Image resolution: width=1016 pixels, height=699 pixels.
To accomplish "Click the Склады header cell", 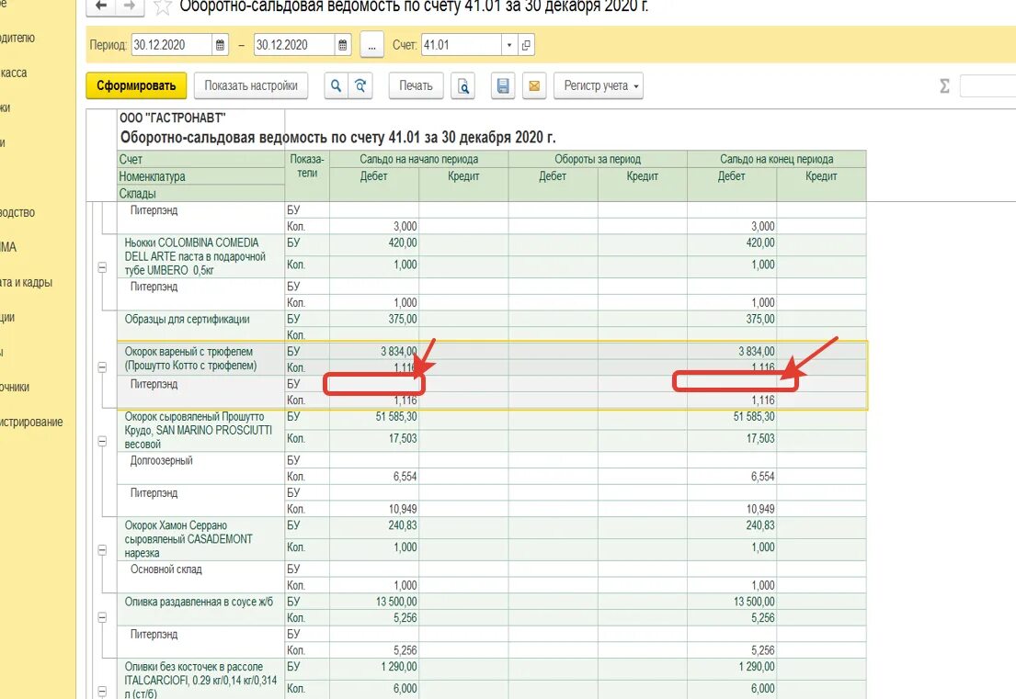I will pyautogui.click(x=200, y=193).
